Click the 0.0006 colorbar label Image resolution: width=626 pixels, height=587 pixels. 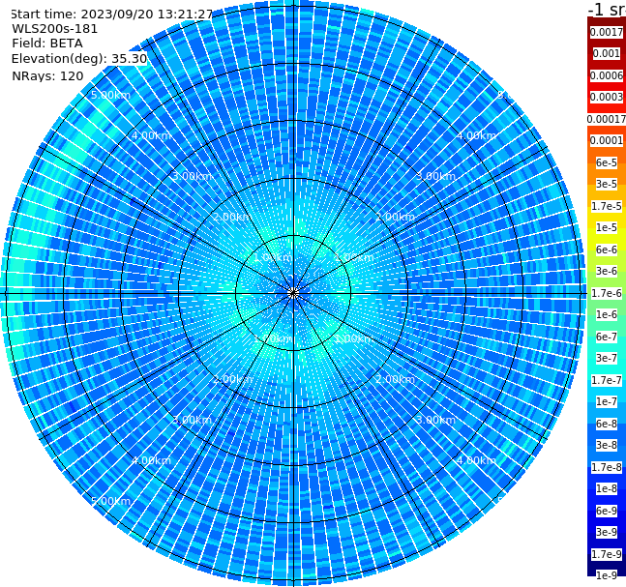point(607,75)
